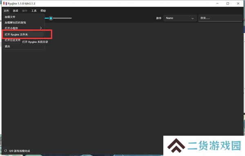Open the 文件 menu
This screenshot has width=245, height=156.
point(6,11)
